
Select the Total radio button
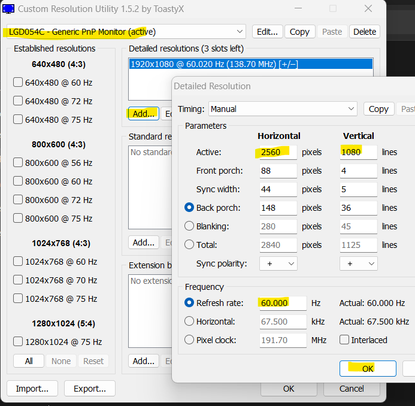pos(189,244)
